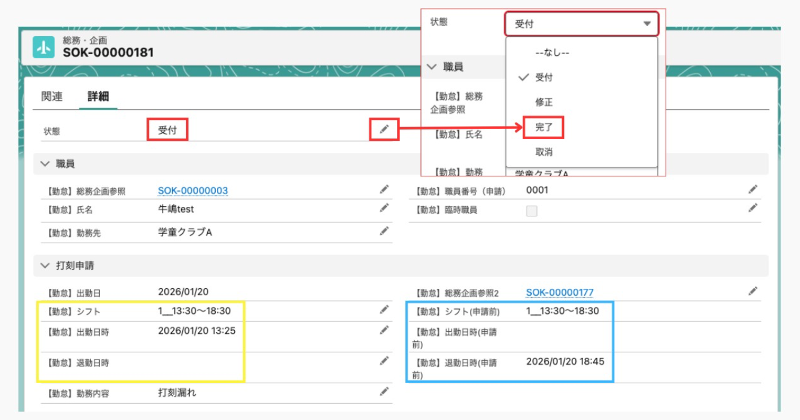Click the attendance date 2026/01/20
This screenshot has height=420, width=800.
[183, 292]
